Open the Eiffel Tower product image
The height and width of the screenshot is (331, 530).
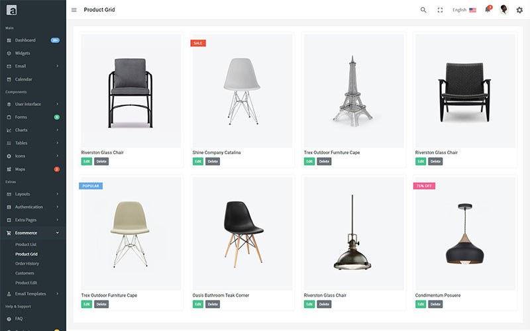[x=354, y=91]
